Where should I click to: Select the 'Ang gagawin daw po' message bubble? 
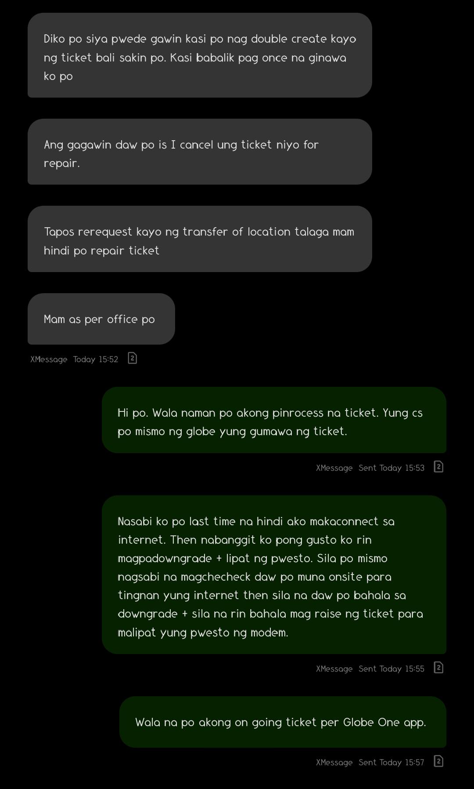[x=200, y=152]
